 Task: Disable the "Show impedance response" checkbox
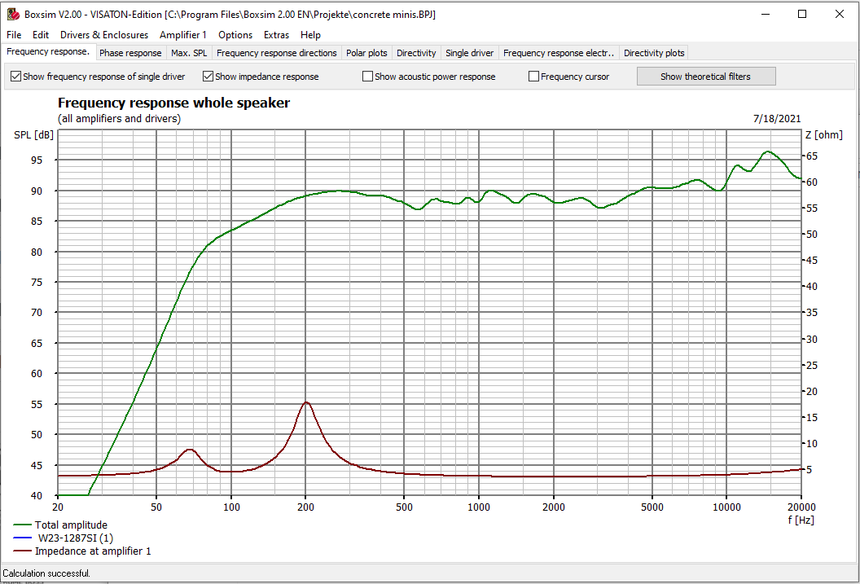point(208,76)
